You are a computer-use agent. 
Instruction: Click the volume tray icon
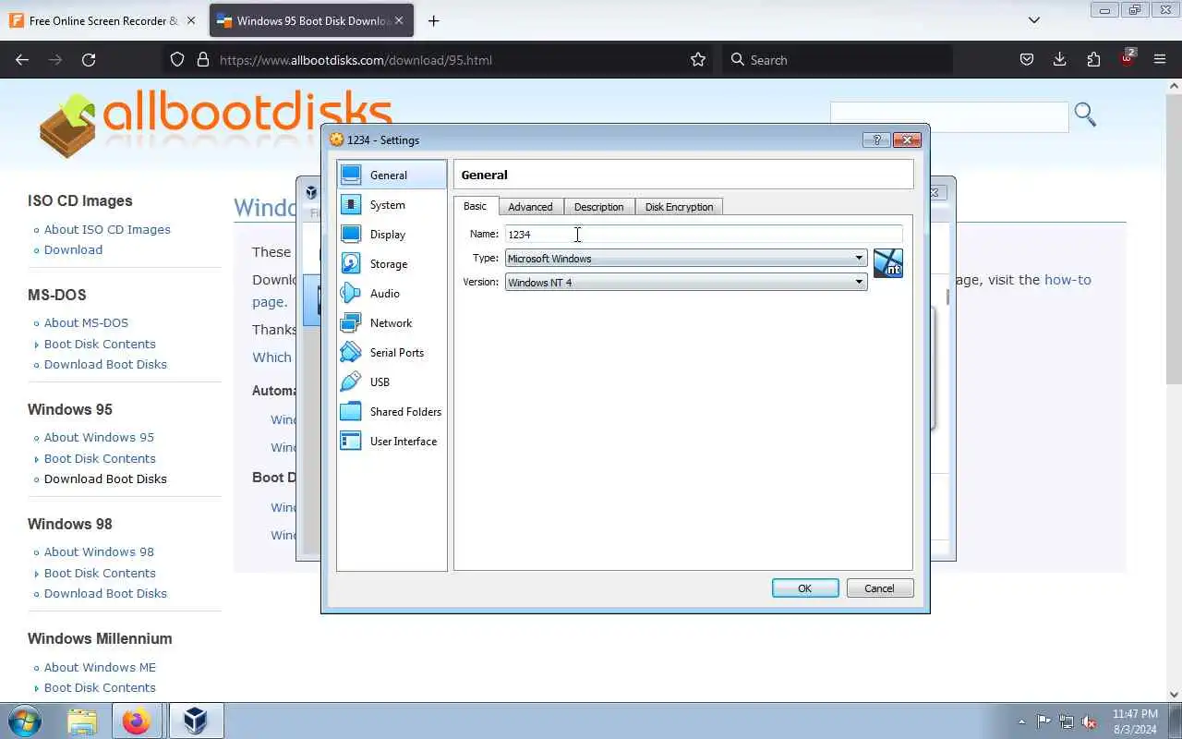point(1090,721)
